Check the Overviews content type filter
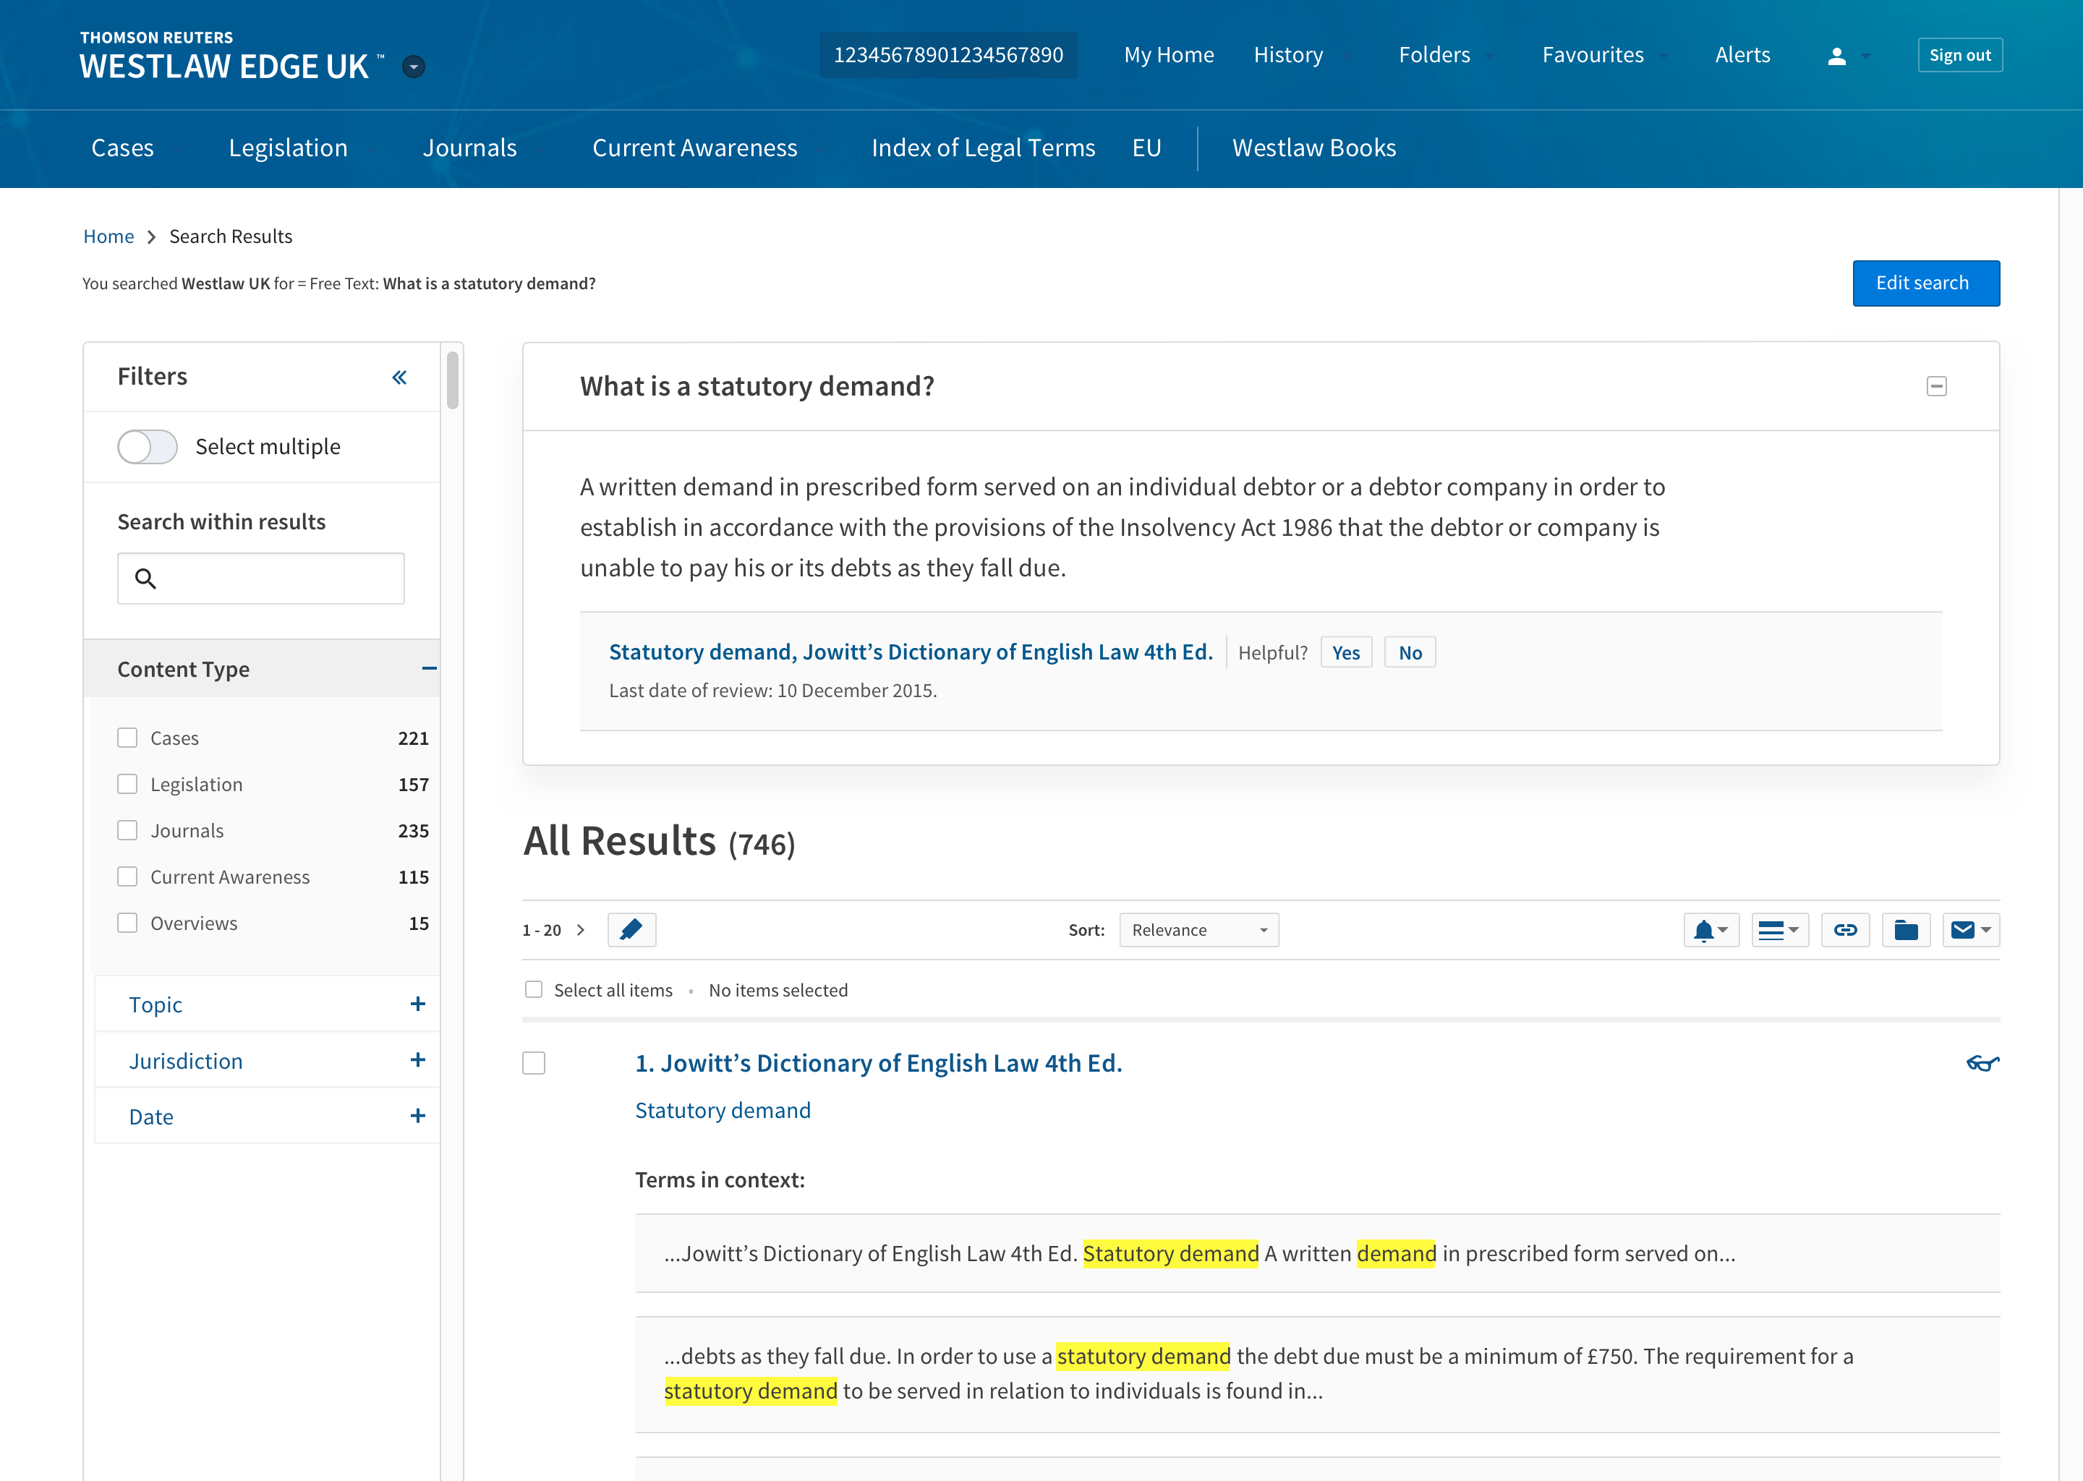 tap(128, 923)
